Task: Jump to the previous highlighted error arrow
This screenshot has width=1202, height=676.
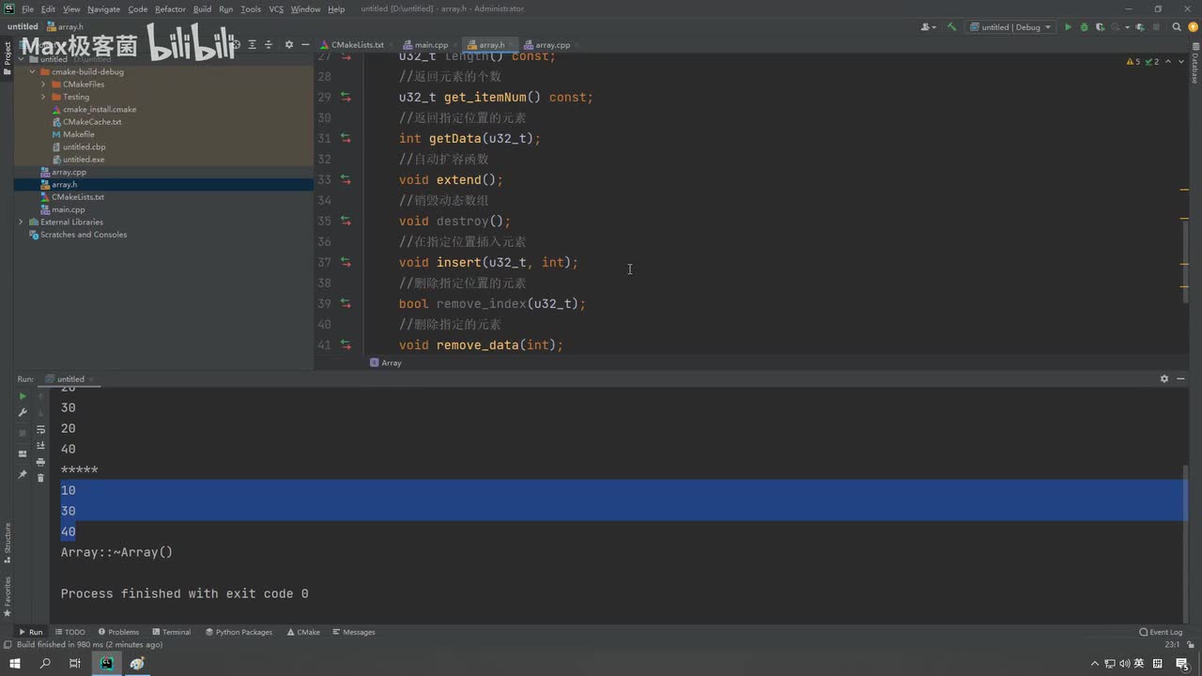Action: [1168, 61]
